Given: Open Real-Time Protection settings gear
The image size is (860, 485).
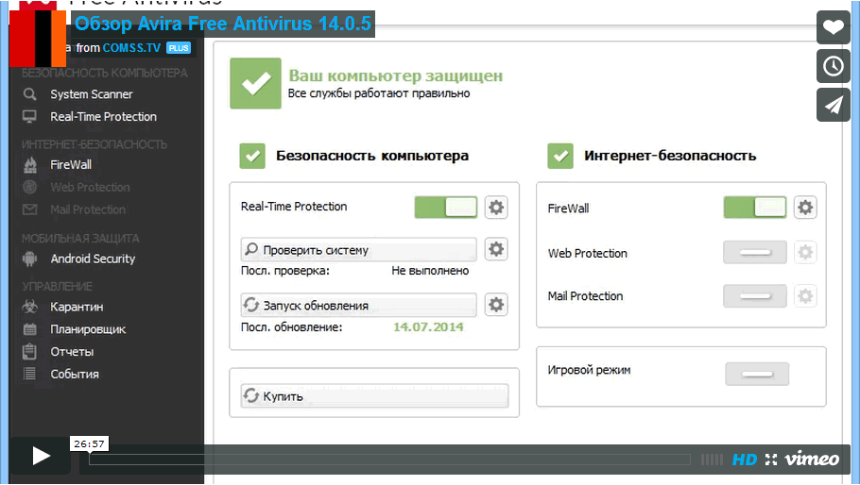Looking at the screenshot, I should [496, 208].
